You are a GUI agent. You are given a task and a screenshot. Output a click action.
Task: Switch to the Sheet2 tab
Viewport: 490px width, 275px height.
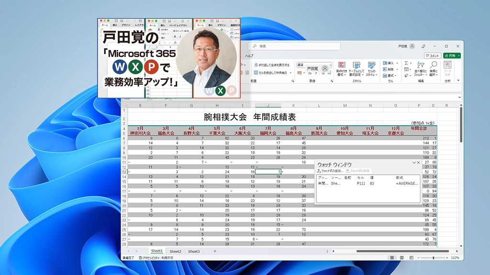(x=176, y=251)
